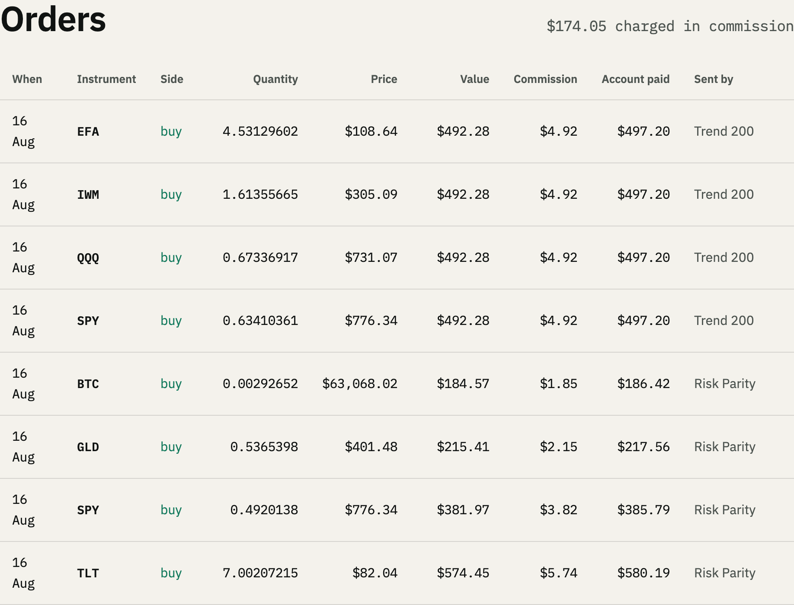Click the Price column header
This screenshot has width=794, height=605.
(384, 79)
